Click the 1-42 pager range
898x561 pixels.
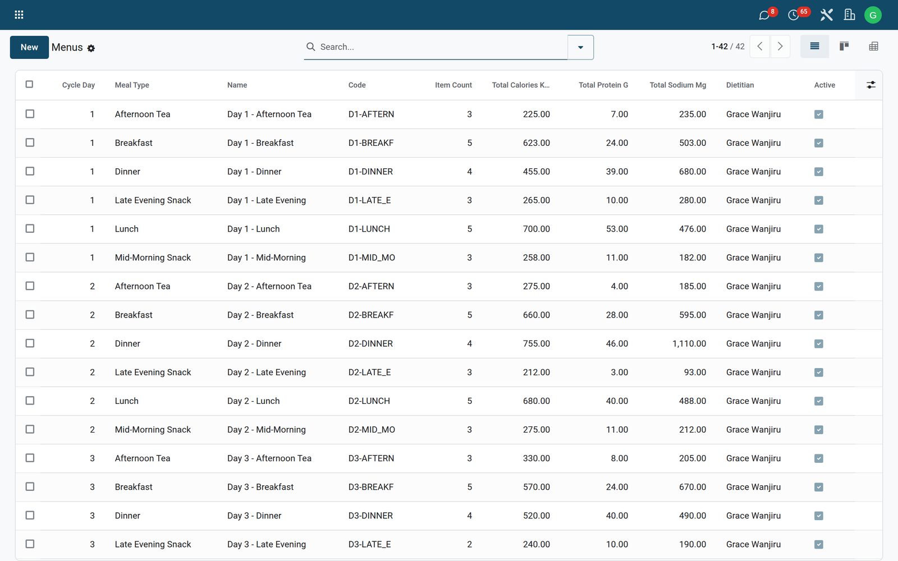click(x=720, y=47)
